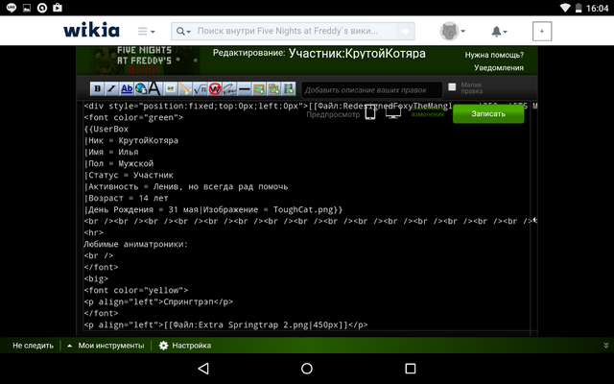Image resolution: width=614 pixels, height=384 pixels.
Task: Click the line starting '|Активность = Ленив'
Action: tap(186, 186)
